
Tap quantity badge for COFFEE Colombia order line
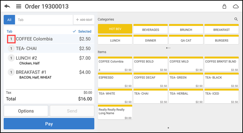pos(11,39)
